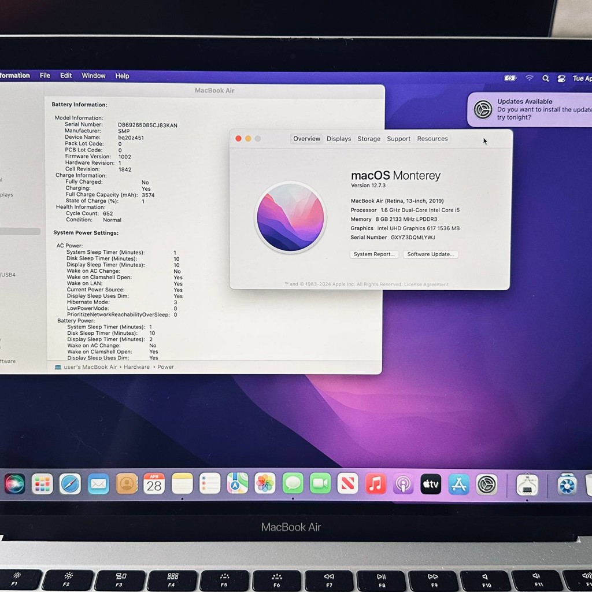592x592 pixels.
Task: Switch to the Storage tab
Action: coord(369,139)
